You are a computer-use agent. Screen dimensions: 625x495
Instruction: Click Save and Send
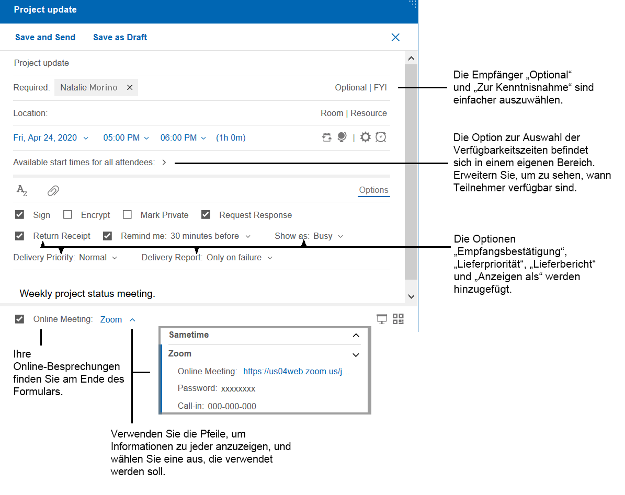point(45,37)
